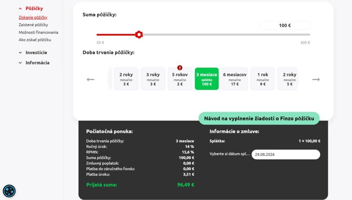Click the Prijatá suma 96,49 € value
This screenshot has width=352, height=200.
click(x=186, y=185)
